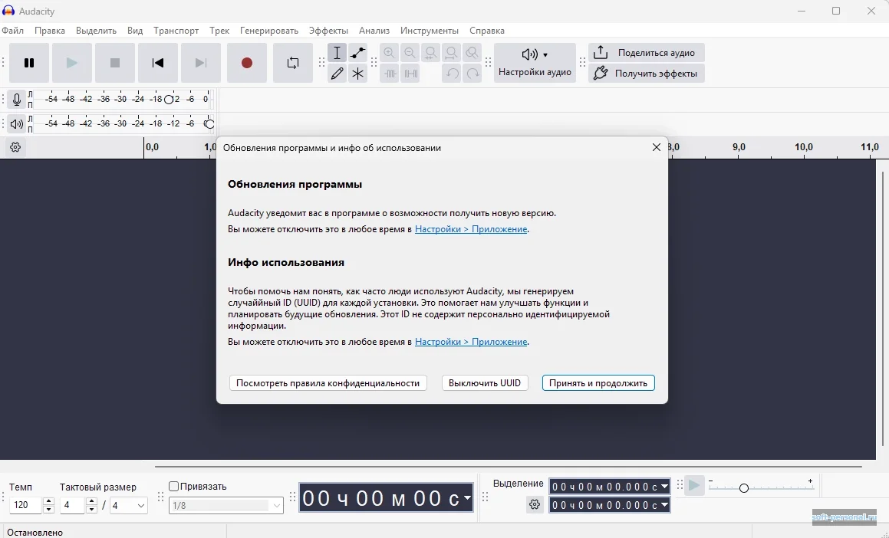Select the Draw pencil tool
Screen dimensions: 889x538
(x=337, y=74)
